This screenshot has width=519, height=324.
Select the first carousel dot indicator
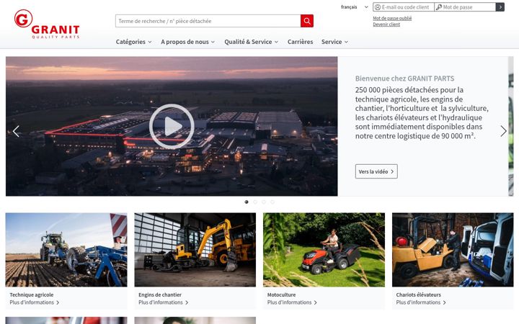pyautogui.click(x=247, y=202)
